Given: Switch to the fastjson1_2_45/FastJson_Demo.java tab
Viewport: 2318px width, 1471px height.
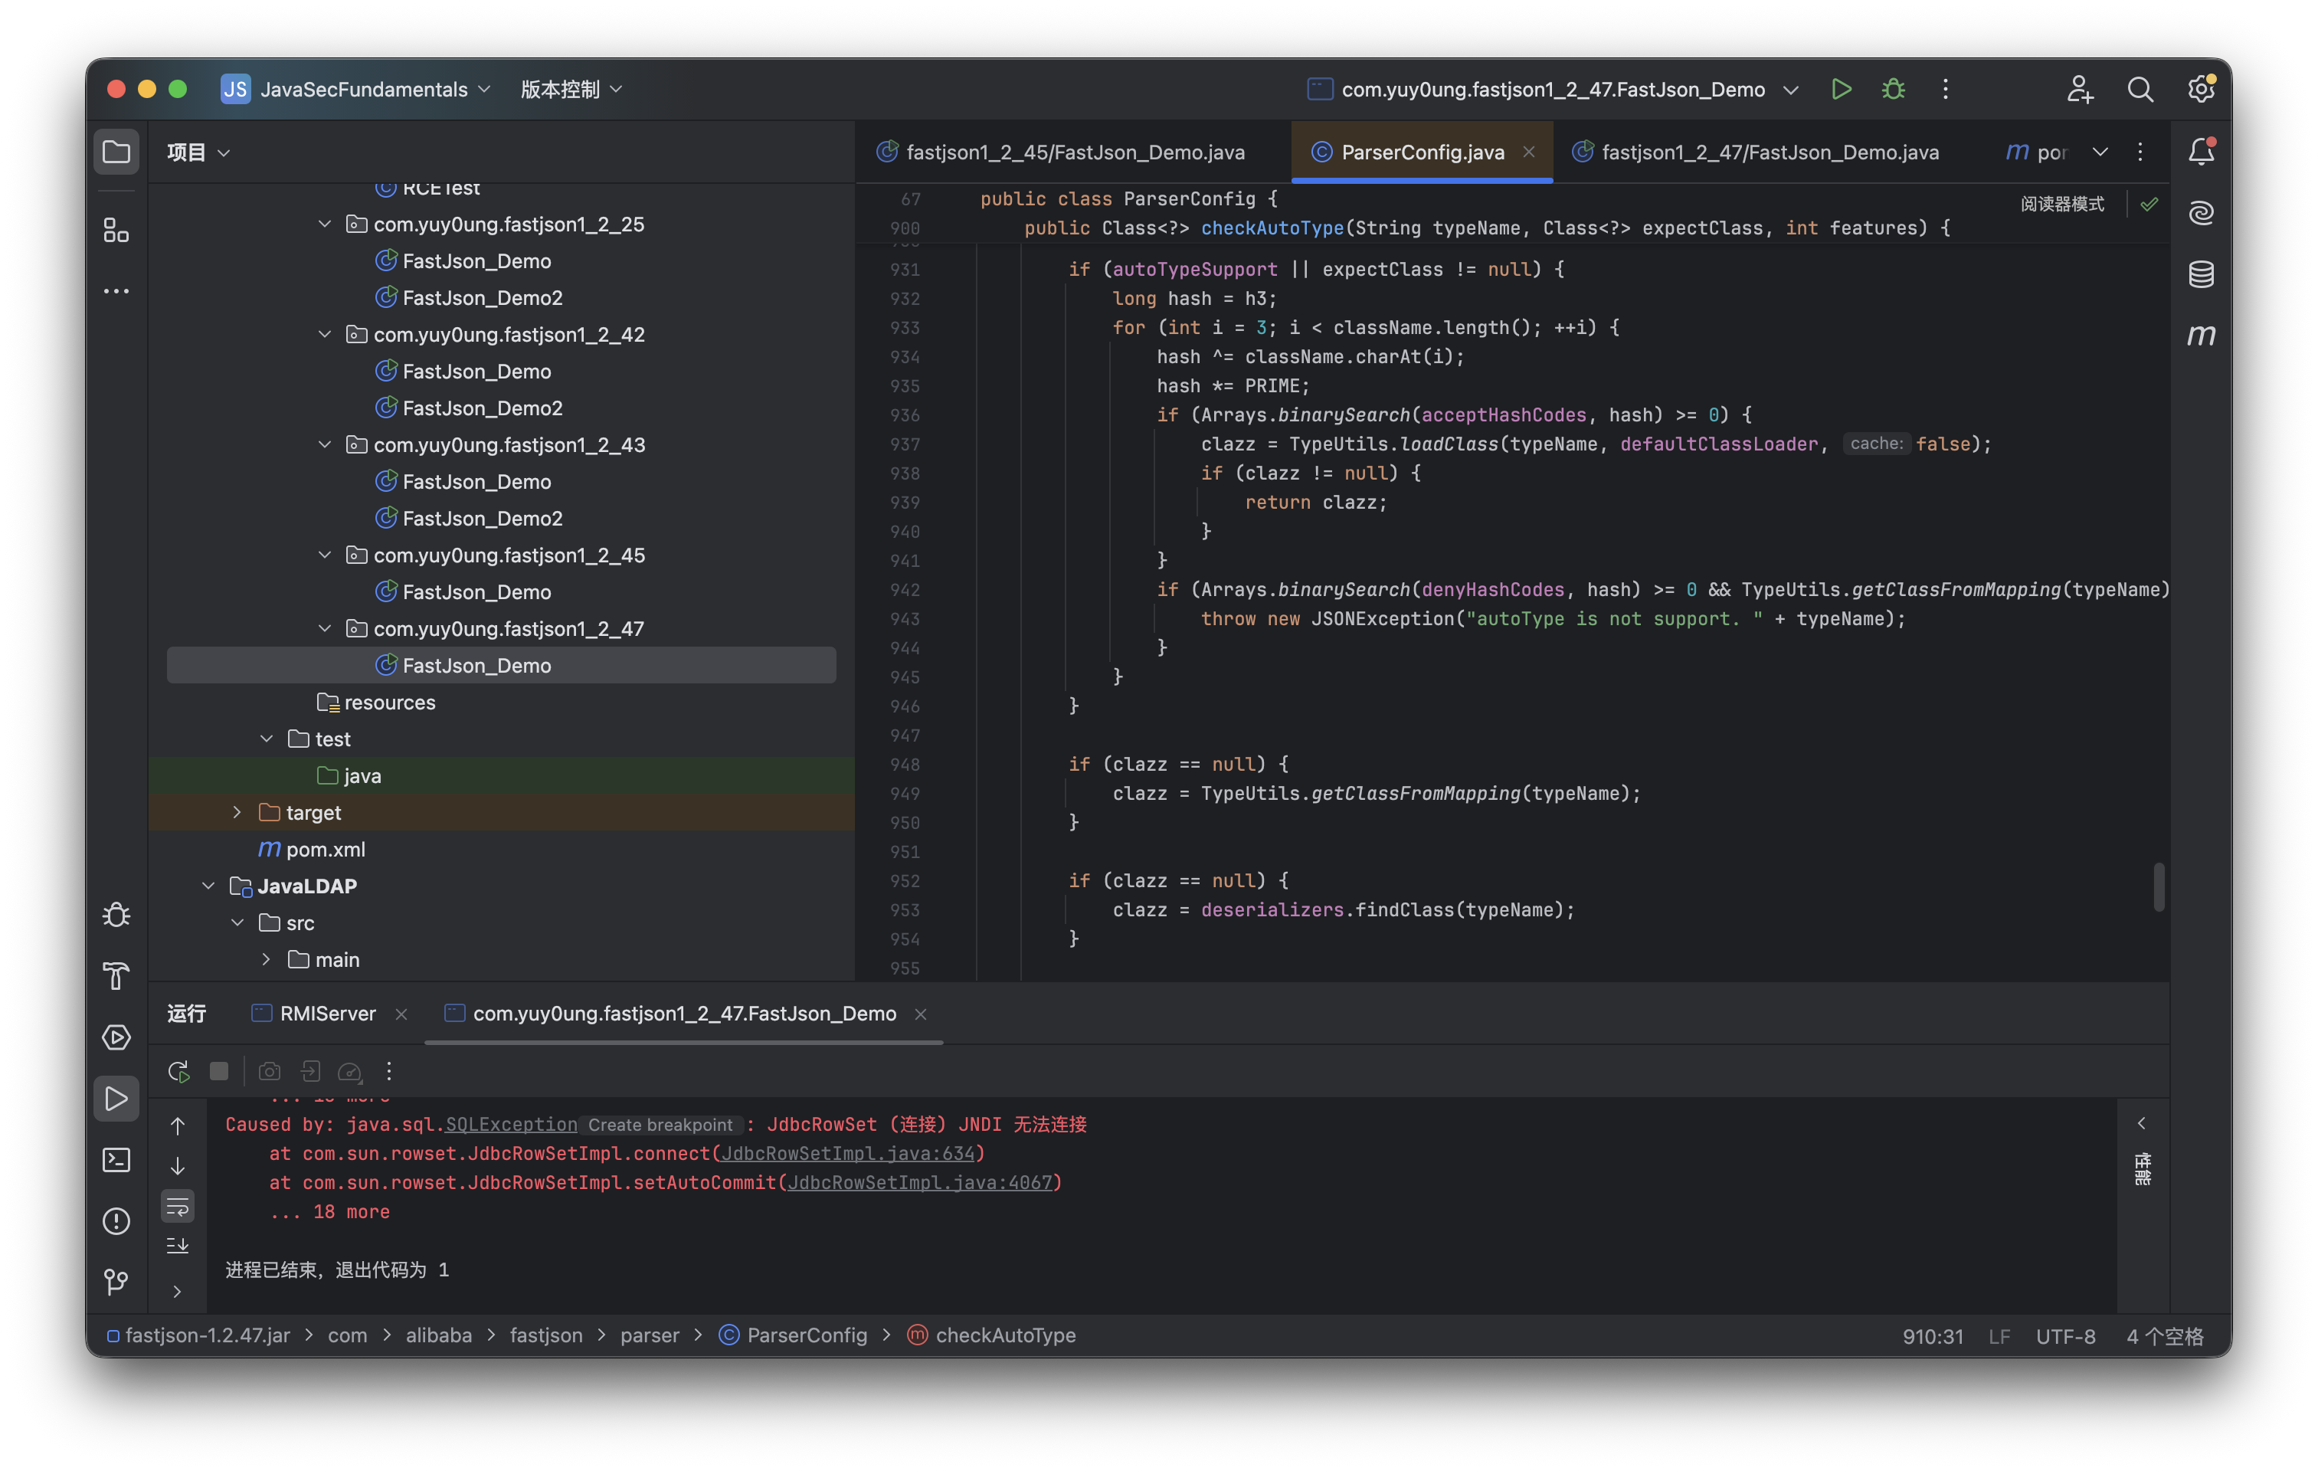Looking at the screenshot, I should point(1074,152).
